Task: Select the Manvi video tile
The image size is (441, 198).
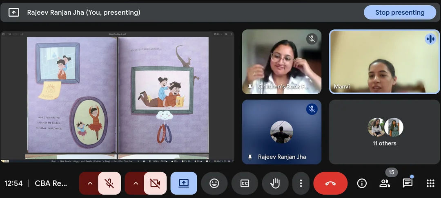Action: tap(385, 62)
